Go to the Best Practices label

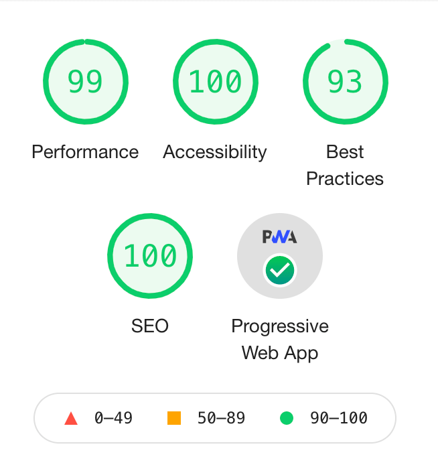(x=345, y=165)
